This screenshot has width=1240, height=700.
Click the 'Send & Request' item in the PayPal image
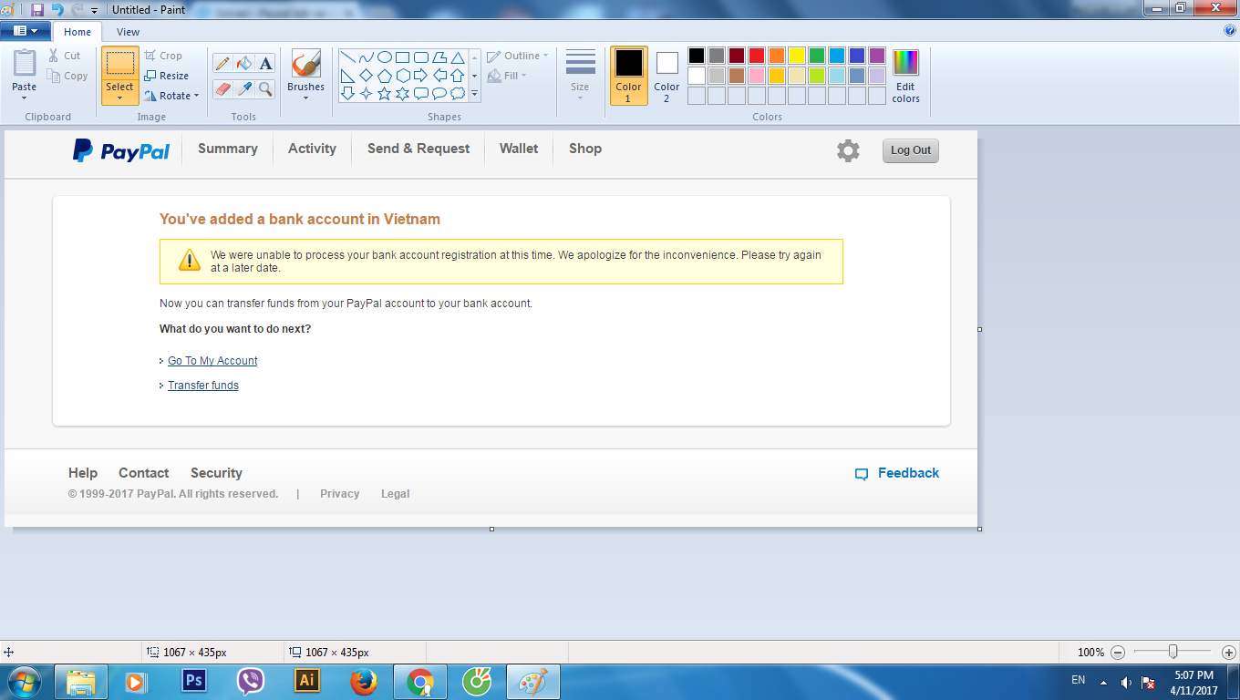(x=418, y=149)
